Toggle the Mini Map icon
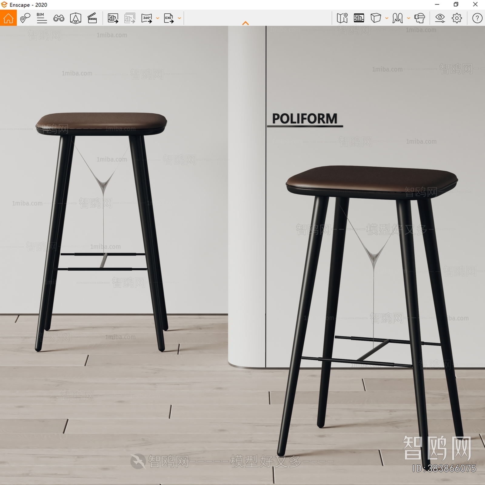The width and height of the screenshot is (485, 485). point(342,18)
